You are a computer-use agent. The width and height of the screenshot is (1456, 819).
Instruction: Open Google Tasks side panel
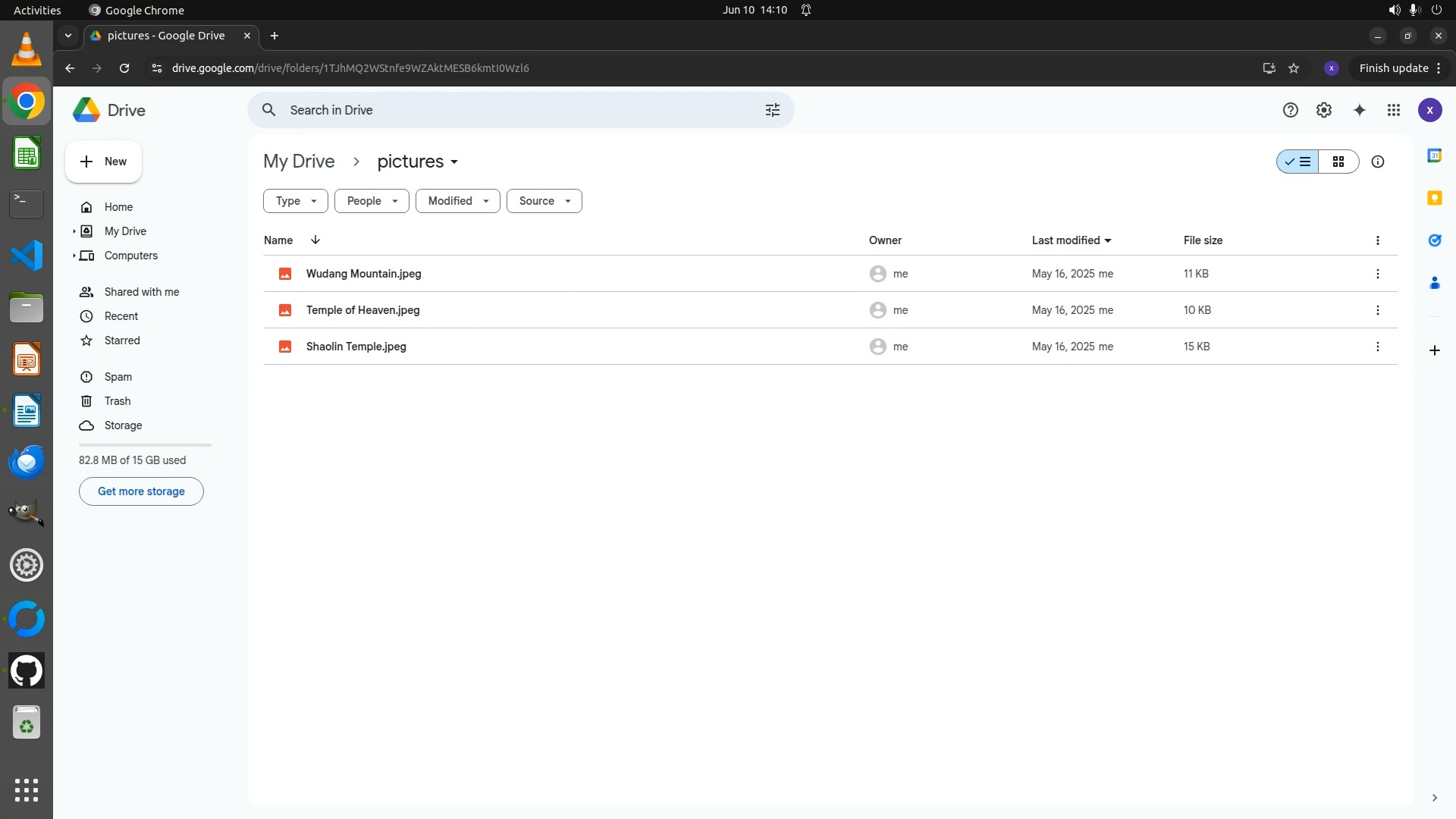pos(1434,240)
